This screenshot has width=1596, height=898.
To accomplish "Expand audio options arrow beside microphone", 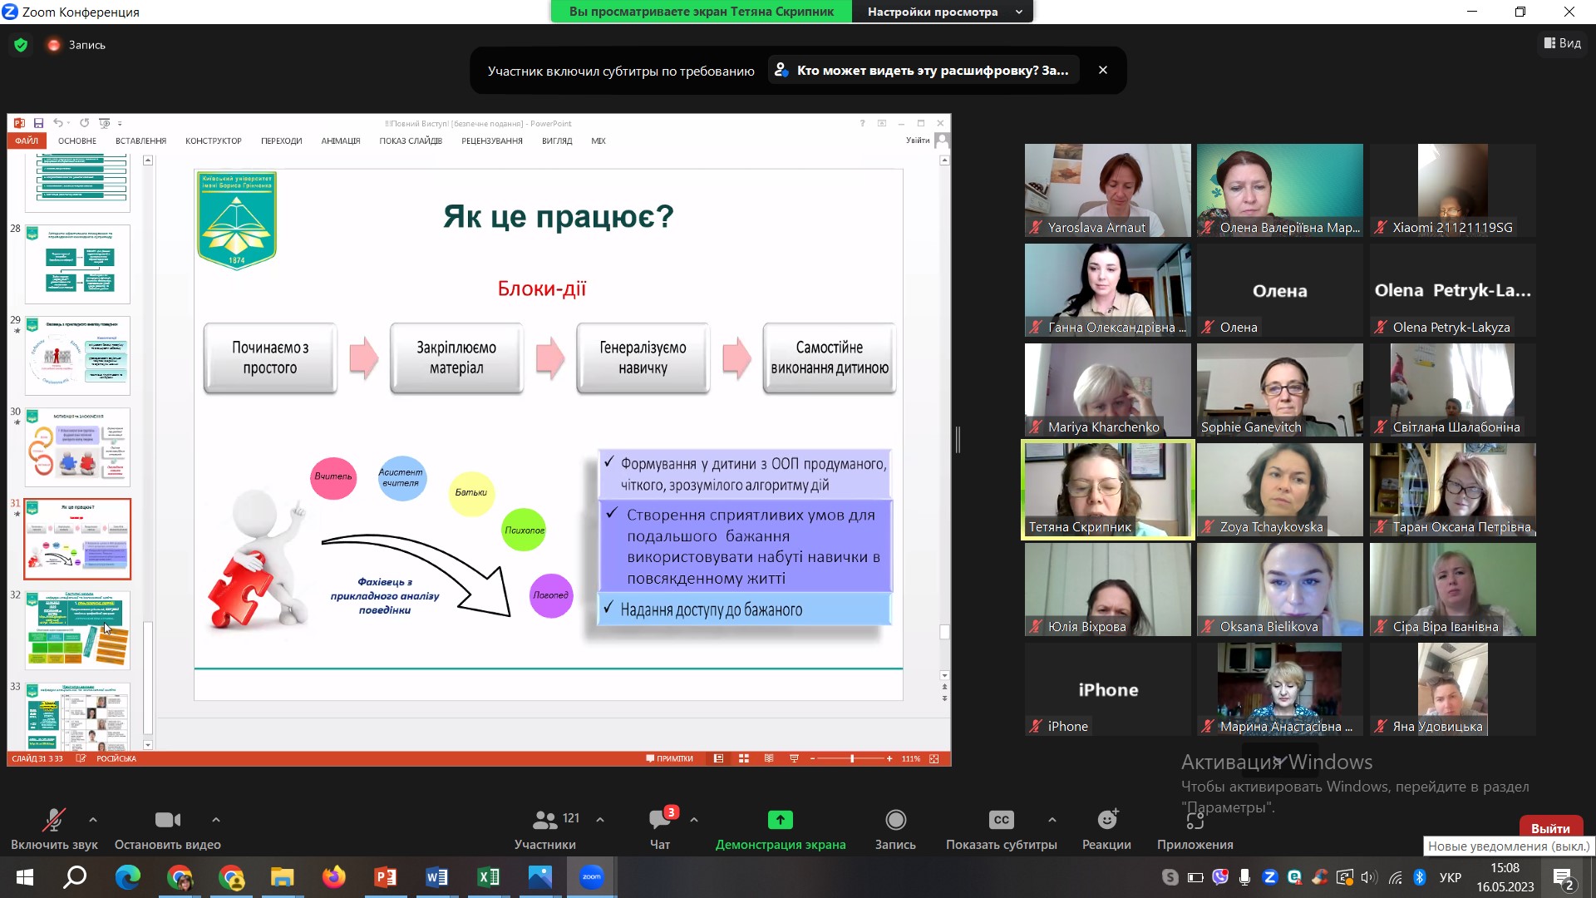I will [93, 820].
